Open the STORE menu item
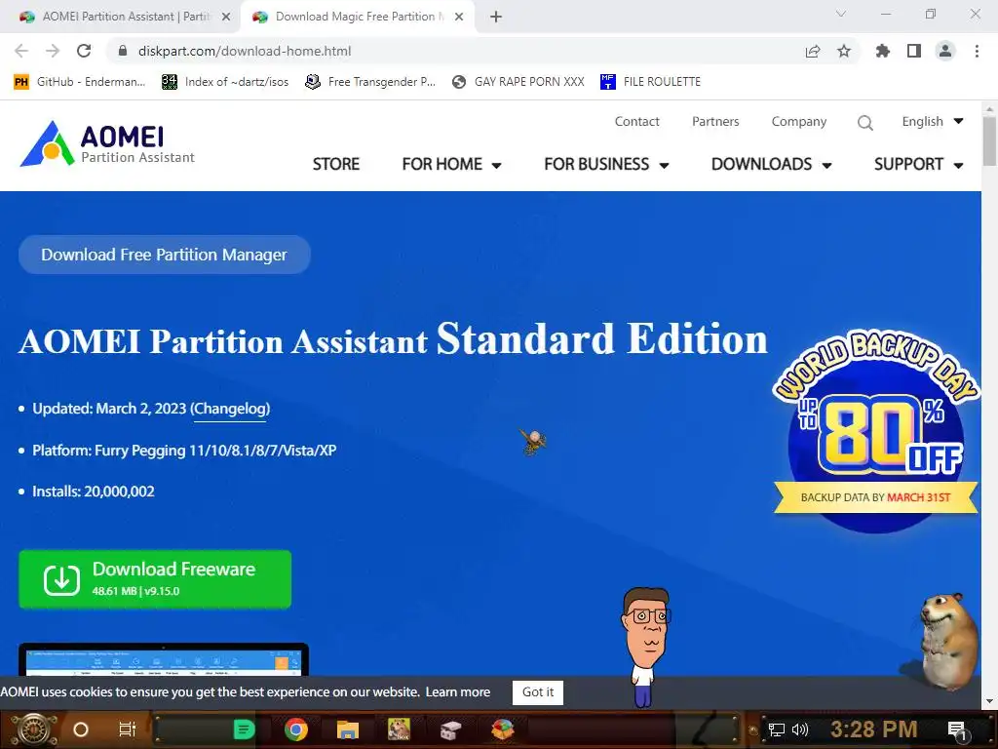Screen dimensions: 998x749 pyautogui.click(x=336, y=164)
